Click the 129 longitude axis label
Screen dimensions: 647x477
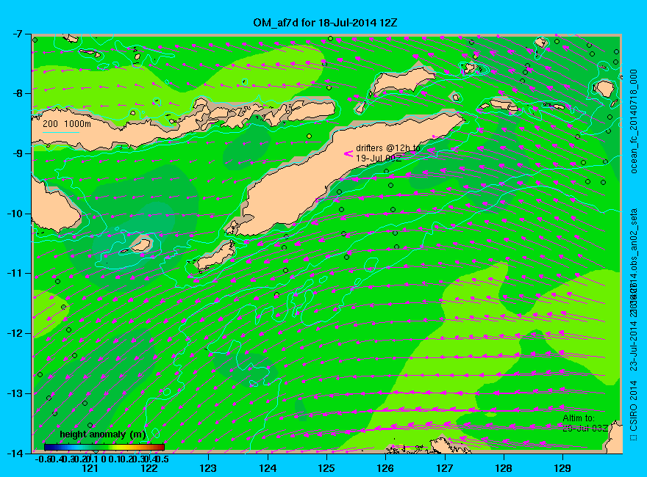(562, 468)
